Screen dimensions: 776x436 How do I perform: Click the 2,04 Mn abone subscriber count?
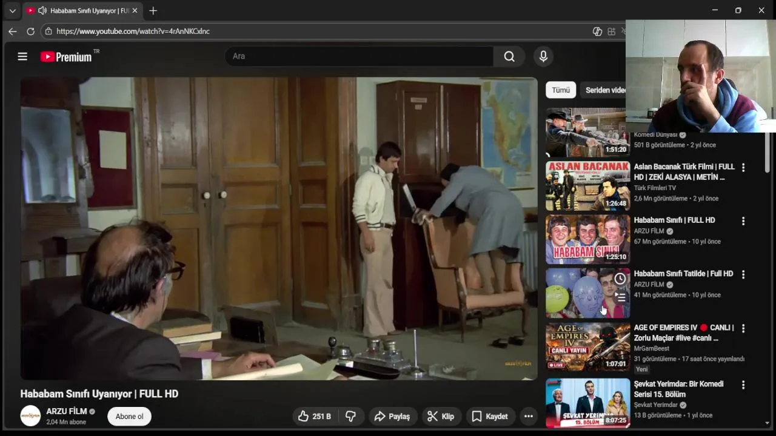point(66,422)
